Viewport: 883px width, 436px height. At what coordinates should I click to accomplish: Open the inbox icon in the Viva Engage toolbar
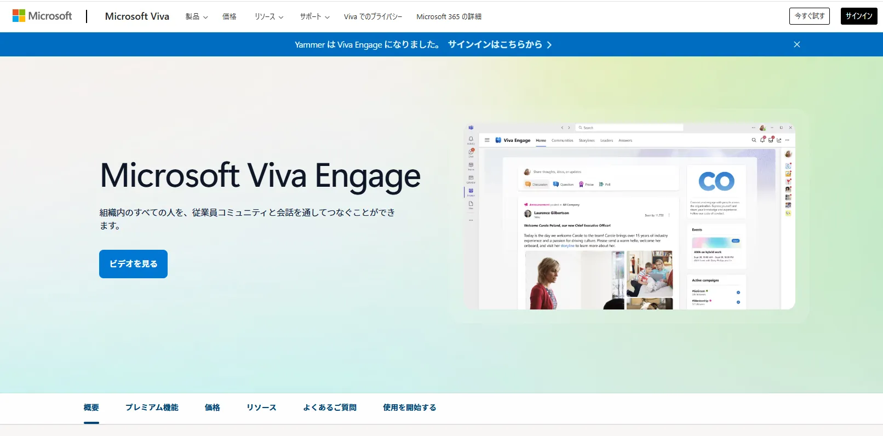coord(771,140)
